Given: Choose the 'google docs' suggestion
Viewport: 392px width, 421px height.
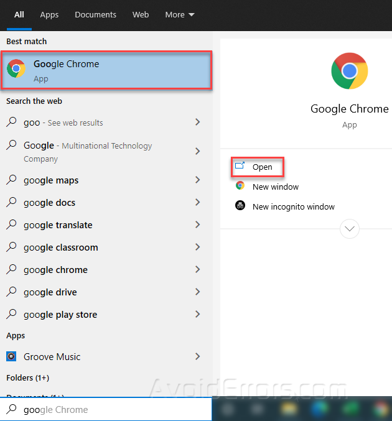Looking at the screenshot, I should coord(106,203).
